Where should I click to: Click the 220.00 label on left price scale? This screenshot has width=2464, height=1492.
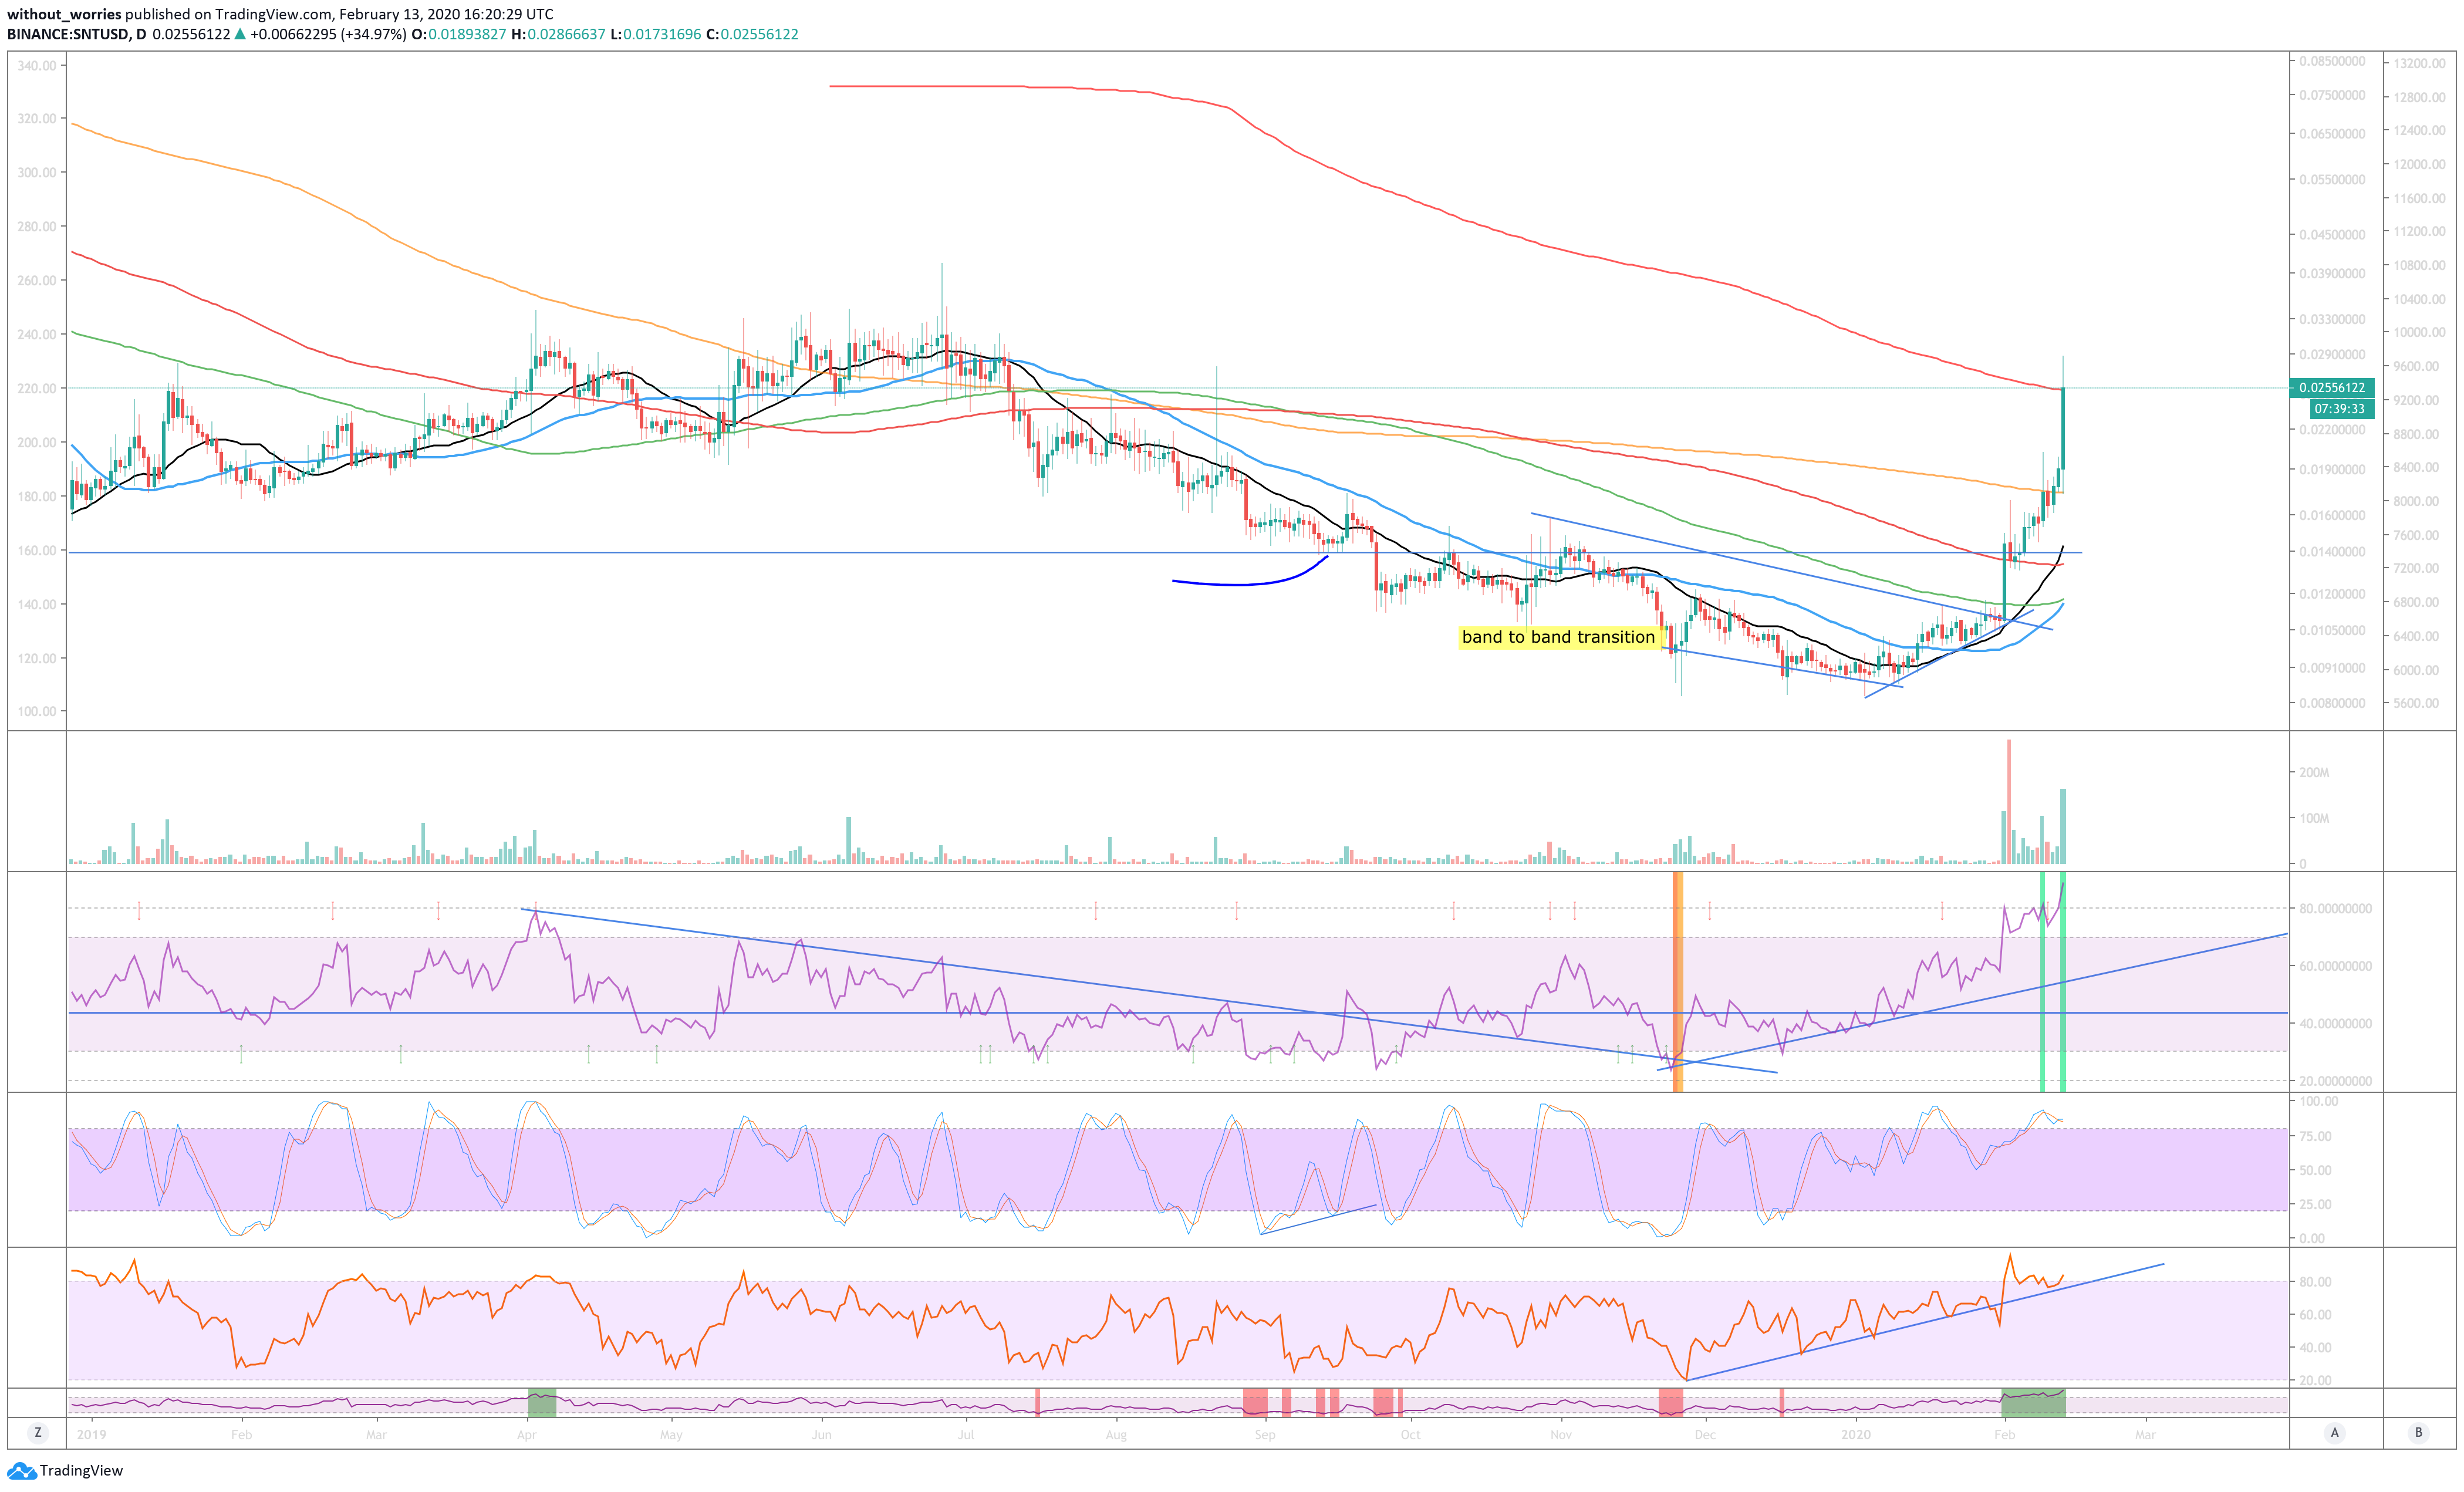(37, 388)
